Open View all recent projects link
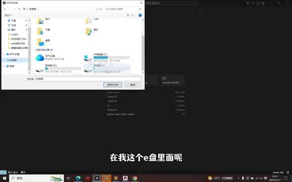 (x=180, y=93)
